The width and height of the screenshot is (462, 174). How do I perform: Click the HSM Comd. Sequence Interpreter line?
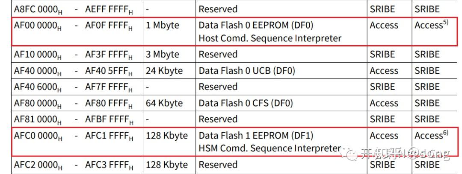(x=270, y=148)
